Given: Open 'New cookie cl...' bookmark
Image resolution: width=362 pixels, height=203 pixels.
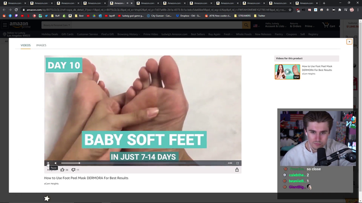Looking at the screenshot, I should 218,16.
